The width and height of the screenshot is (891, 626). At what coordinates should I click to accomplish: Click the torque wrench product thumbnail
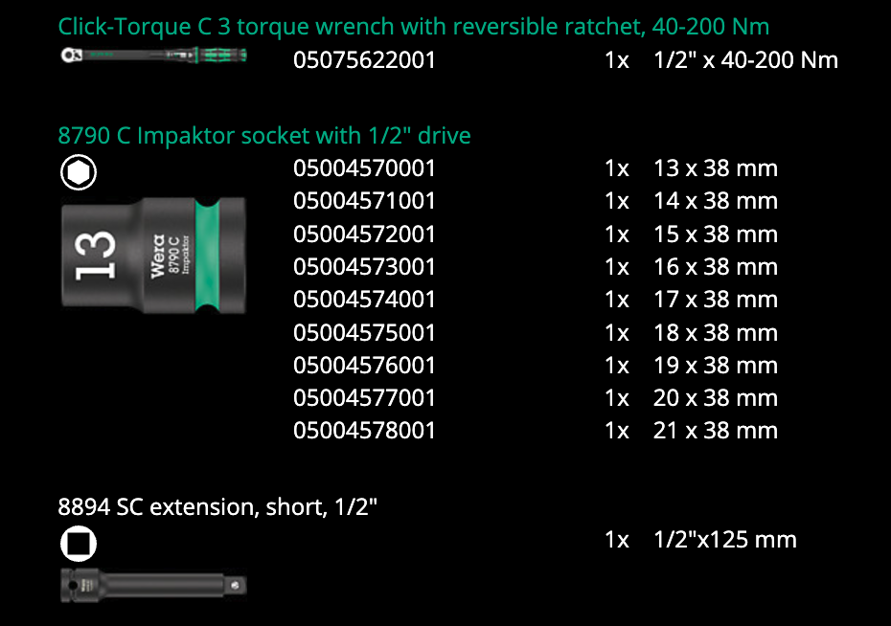coord(153,56)
